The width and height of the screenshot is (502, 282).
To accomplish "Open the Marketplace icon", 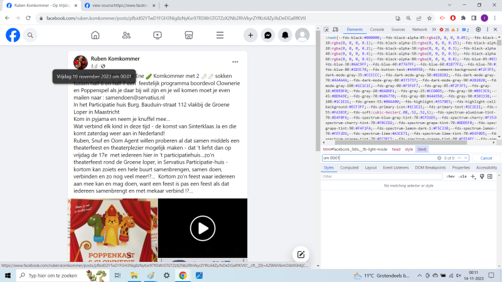I will pyautogui.click(x=189, y=35).
